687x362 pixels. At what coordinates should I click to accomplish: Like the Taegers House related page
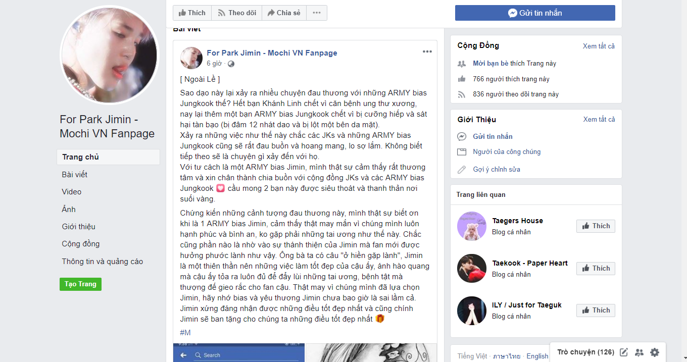pos(596,226)
